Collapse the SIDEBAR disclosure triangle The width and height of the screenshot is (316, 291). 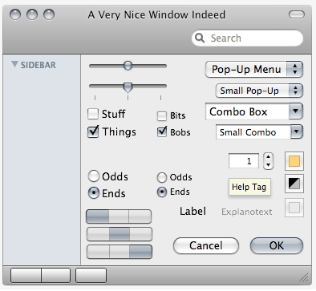(14, 64)
